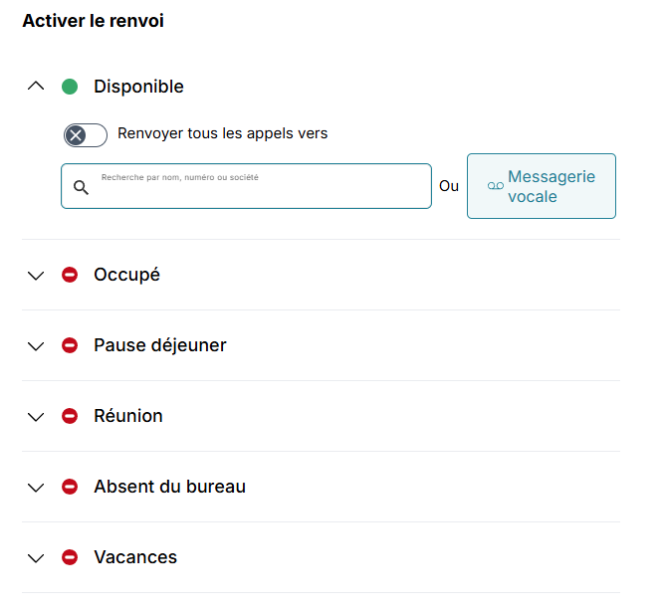662x611 pixels.
Task: Click the red Vacances status icon
Action: [70, 557]
